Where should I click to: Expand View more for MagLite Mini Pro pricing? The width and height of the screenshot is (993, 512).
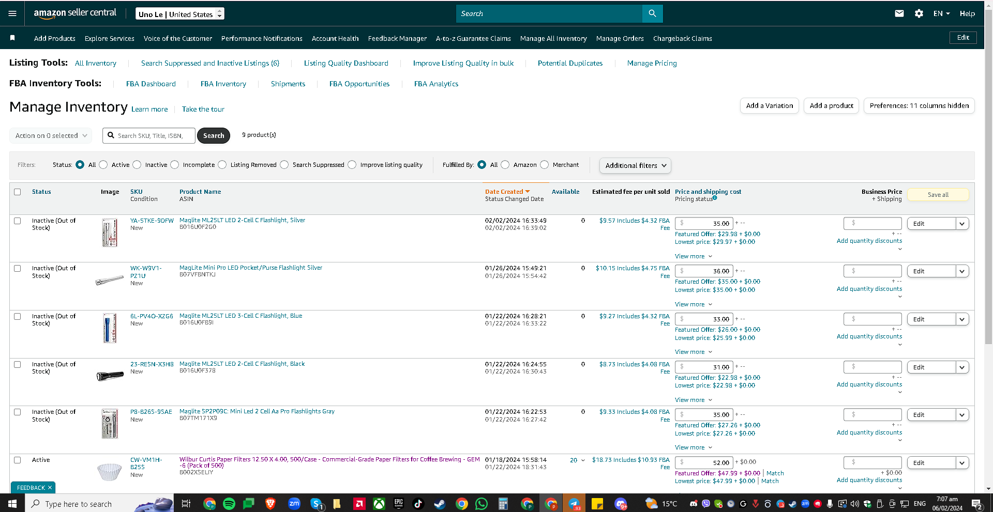pyautogui.click(x=694, y=304)
